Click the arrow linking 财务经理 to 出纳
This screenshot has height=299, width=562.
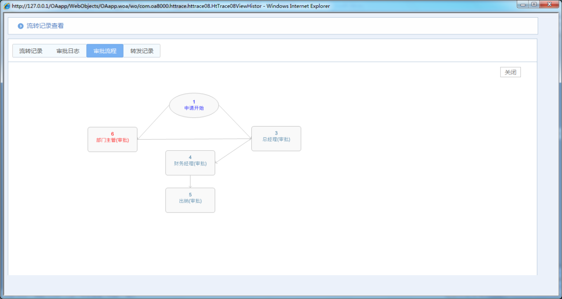pos(190,182)
